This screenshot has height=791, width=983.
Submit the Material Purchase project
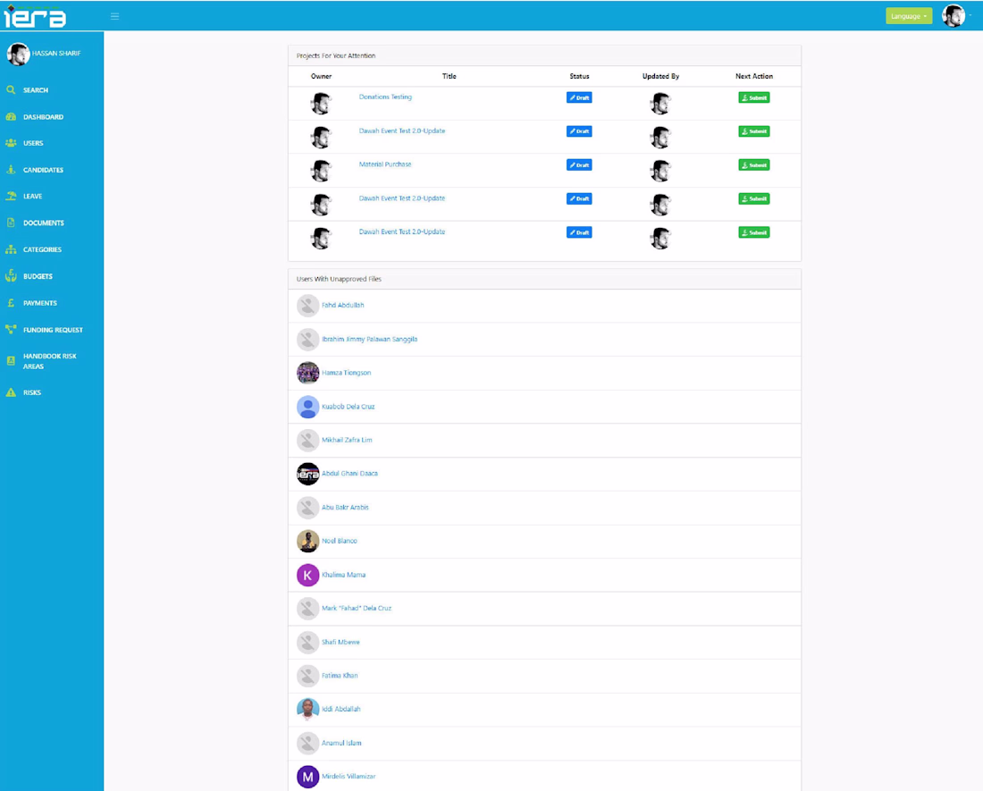pyautogui.click(x=753, y=164)
